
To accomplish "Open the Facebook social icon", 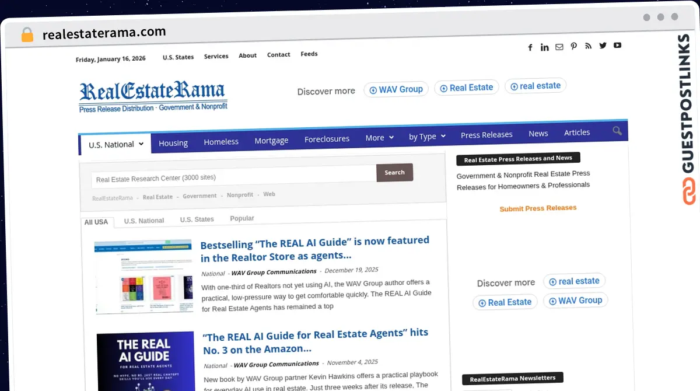I will pos(530,48).
